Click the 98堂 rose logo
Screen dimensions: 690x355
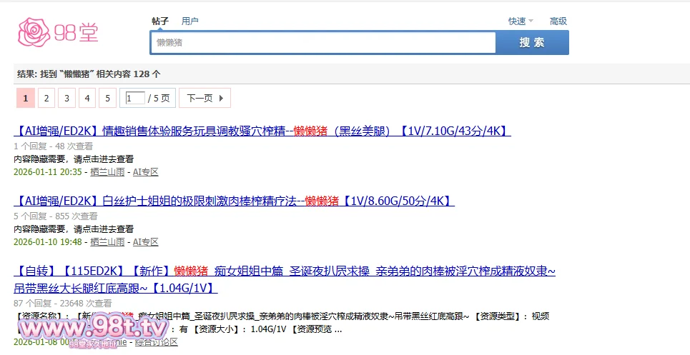pyautogui.click(x=58, y=31)
